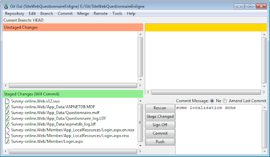The image size is (270, 157).
Task: Open the Help menu
Action: [131, 13]
